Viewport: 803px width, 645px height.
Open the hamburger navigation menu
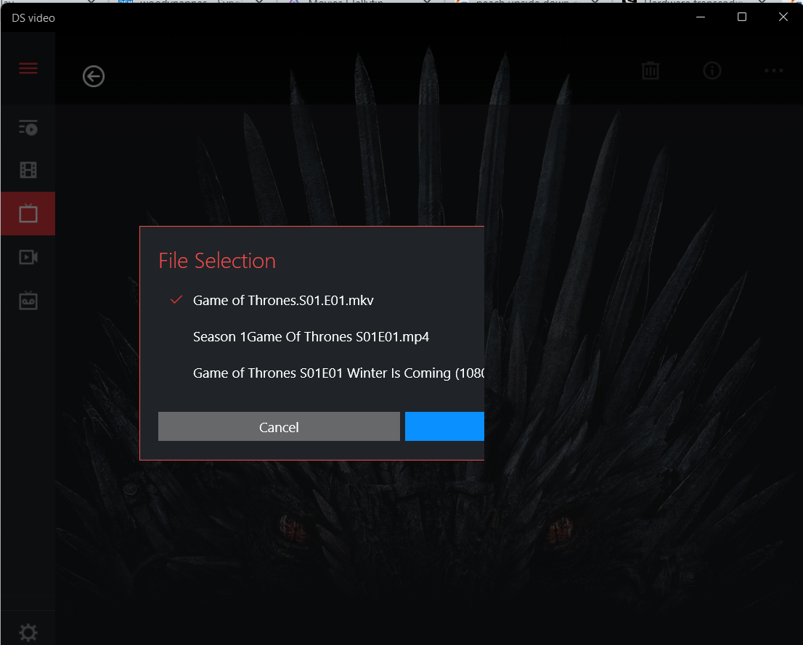[x=28, y=69]
